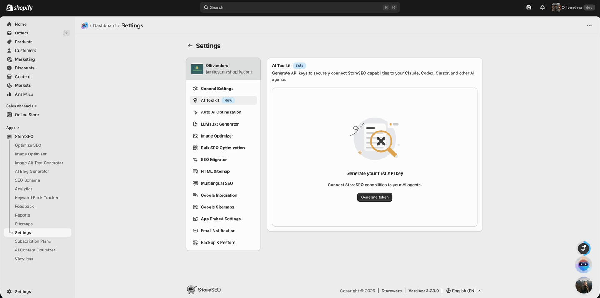Select Image Optimizer in settings menu
The image size is (600, 298).
(x=223, y=136)
